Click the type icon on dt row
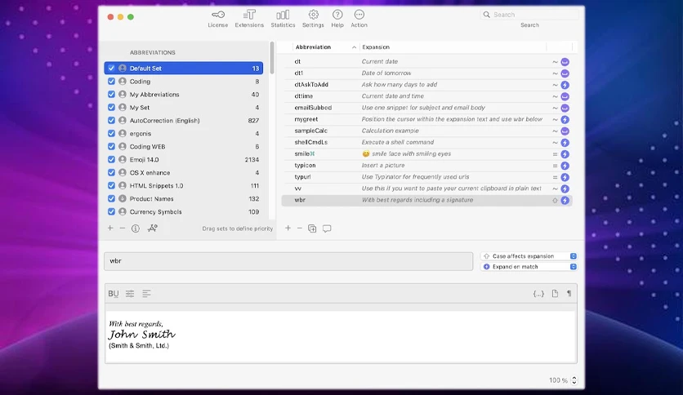This screenshot has width=683, height=395. coord(565,62)
